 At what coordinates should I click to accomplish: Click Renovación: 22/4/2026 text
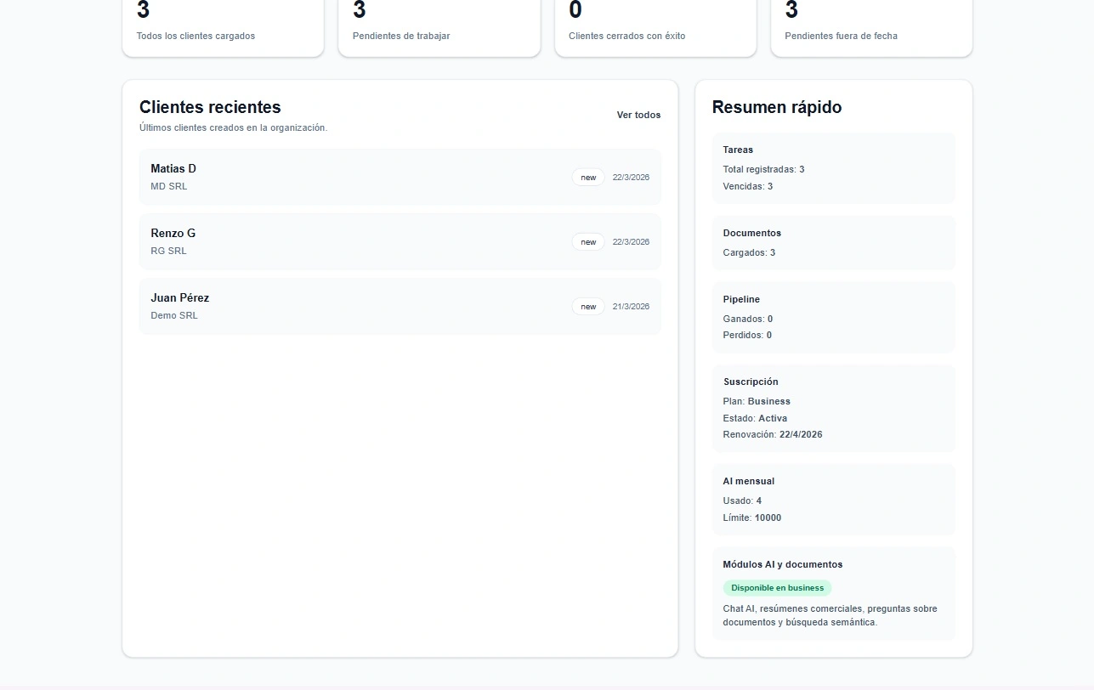pyautogui.click(x=773, y=434)
